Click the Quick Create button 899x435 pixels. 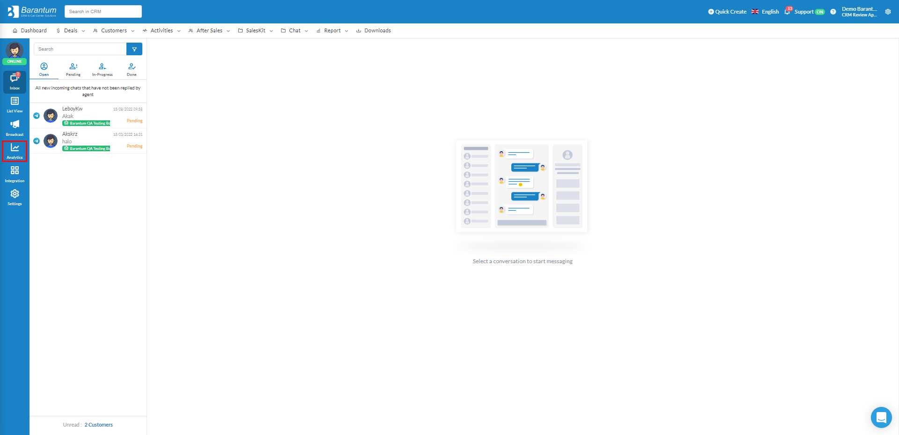pos(727,12)
